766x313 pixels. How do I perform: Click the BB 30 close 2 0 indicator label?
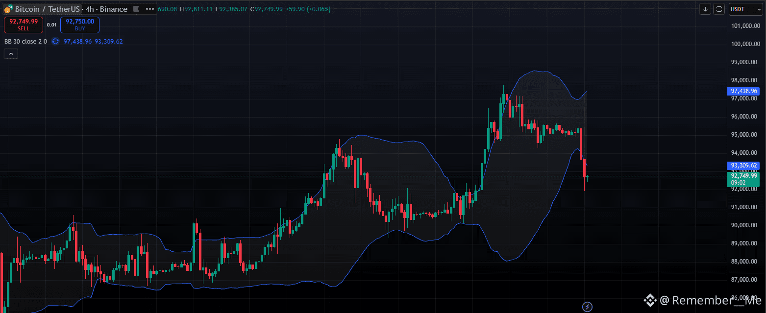(25, 42)
